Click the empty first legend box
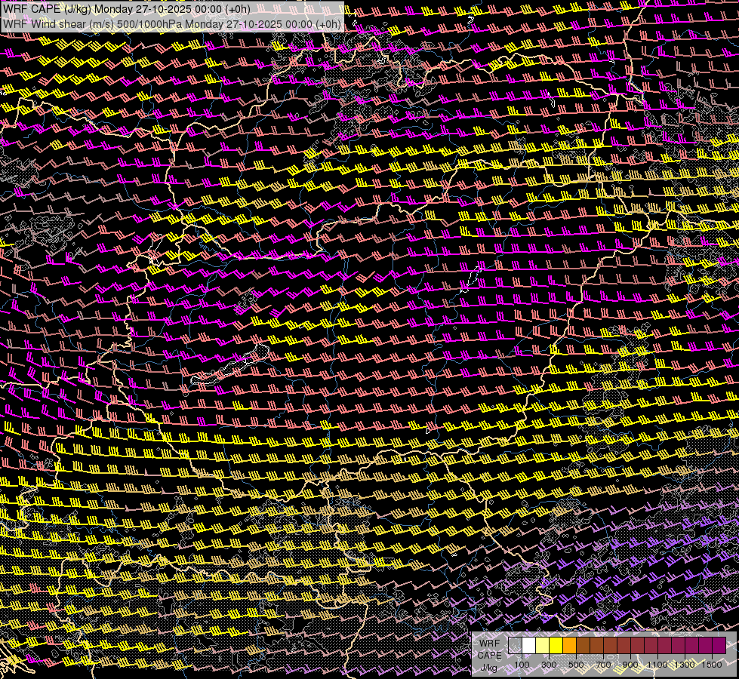This screenshot has width=739, height=679. click(x=515, y=645)
